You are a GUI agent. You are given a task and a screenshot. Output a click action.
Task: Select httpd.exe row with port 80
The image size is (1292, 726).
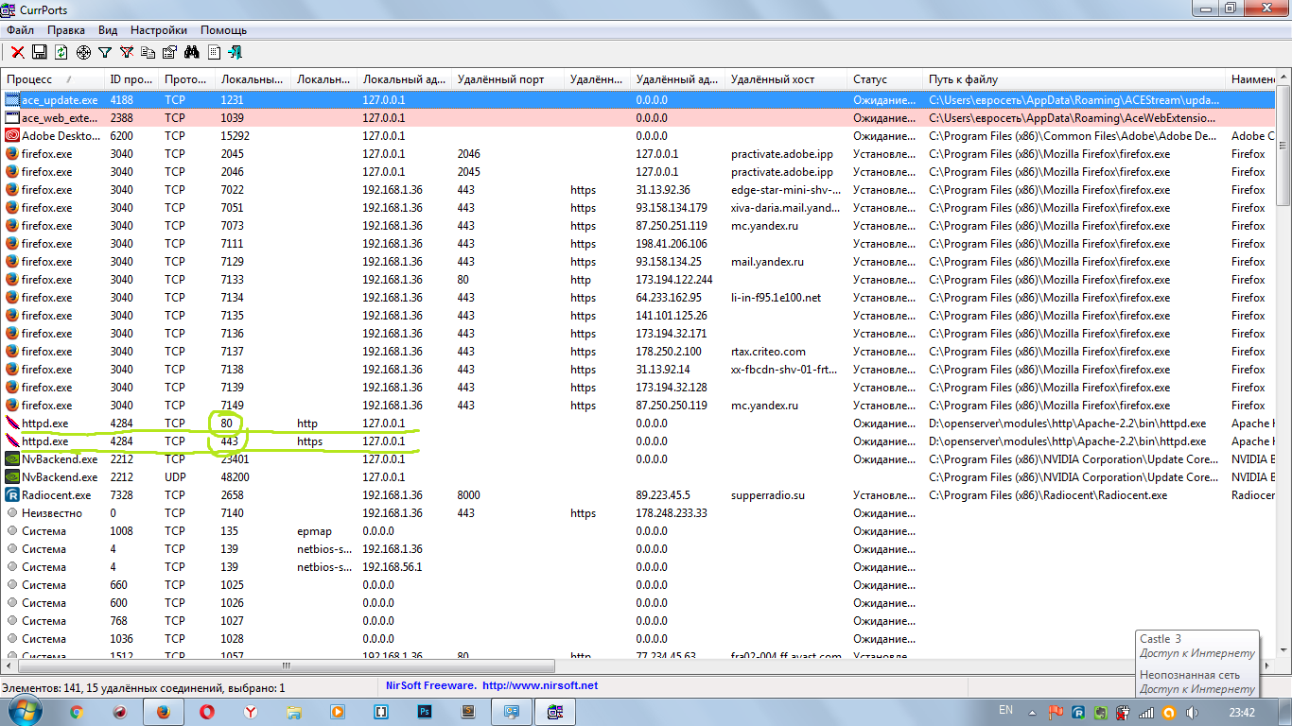[638, 423]
